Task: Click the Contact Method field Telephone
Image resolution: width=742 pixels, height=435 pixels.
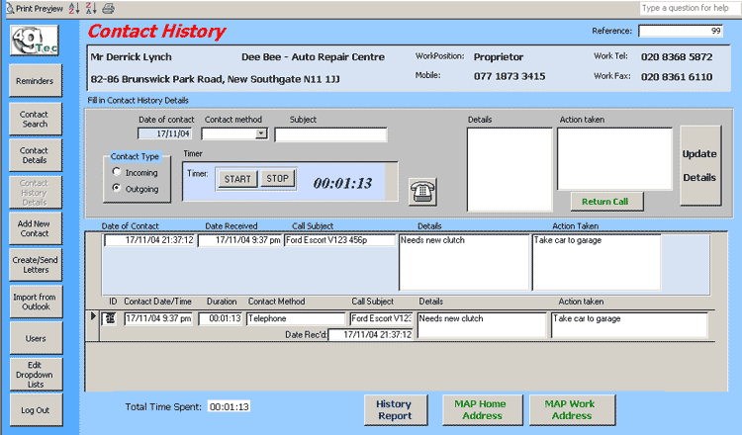Action: tap(296, 318)
